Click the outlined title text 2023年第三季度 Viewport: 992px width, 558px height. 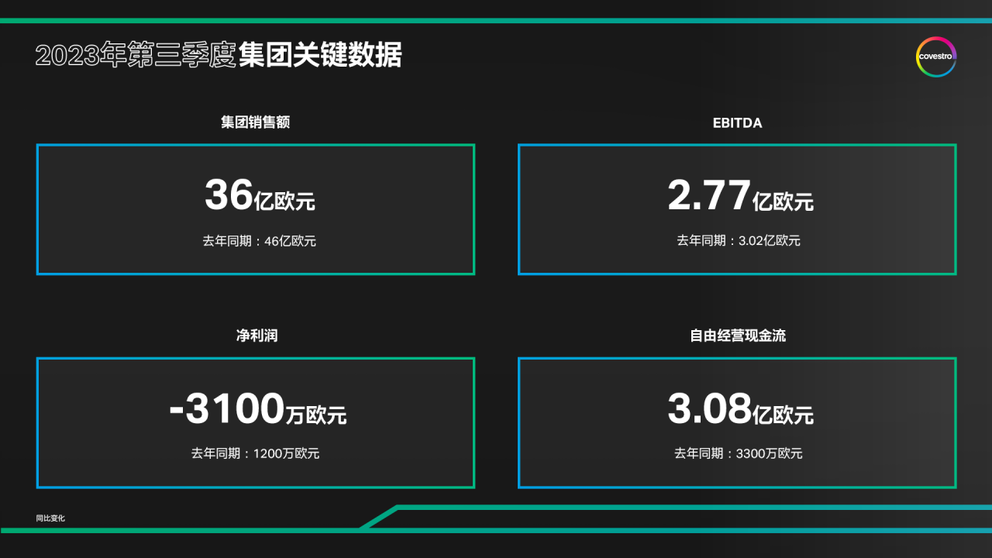(x=135, y=57)
